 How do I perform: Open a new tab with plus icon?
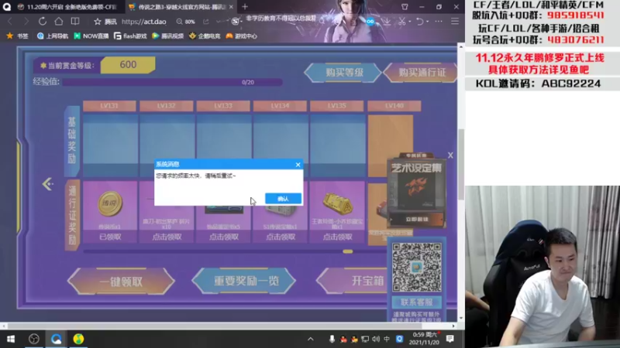pos(245,7)
